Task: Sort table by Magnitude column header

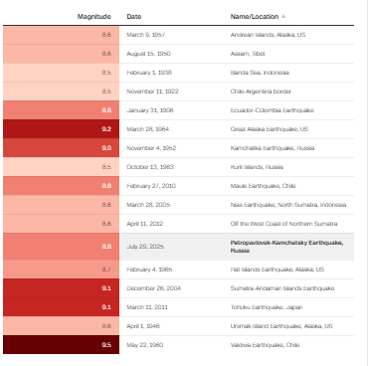Action: (x=94, y=17)
